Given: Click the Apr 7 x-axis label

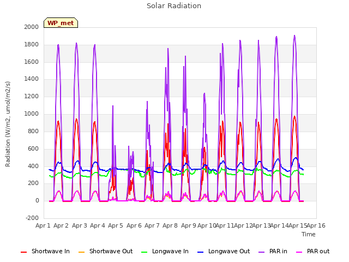Looking at the screenshot, I should point(152,225).
